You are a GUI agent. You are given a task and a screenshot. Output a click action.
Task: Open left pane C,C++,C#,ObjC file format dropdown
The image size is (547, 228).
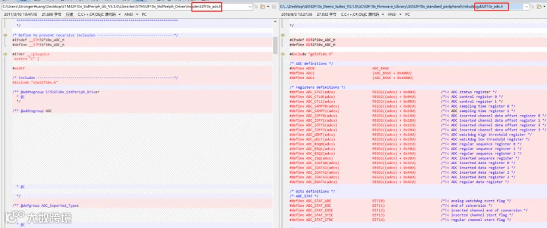pos(99,15)
